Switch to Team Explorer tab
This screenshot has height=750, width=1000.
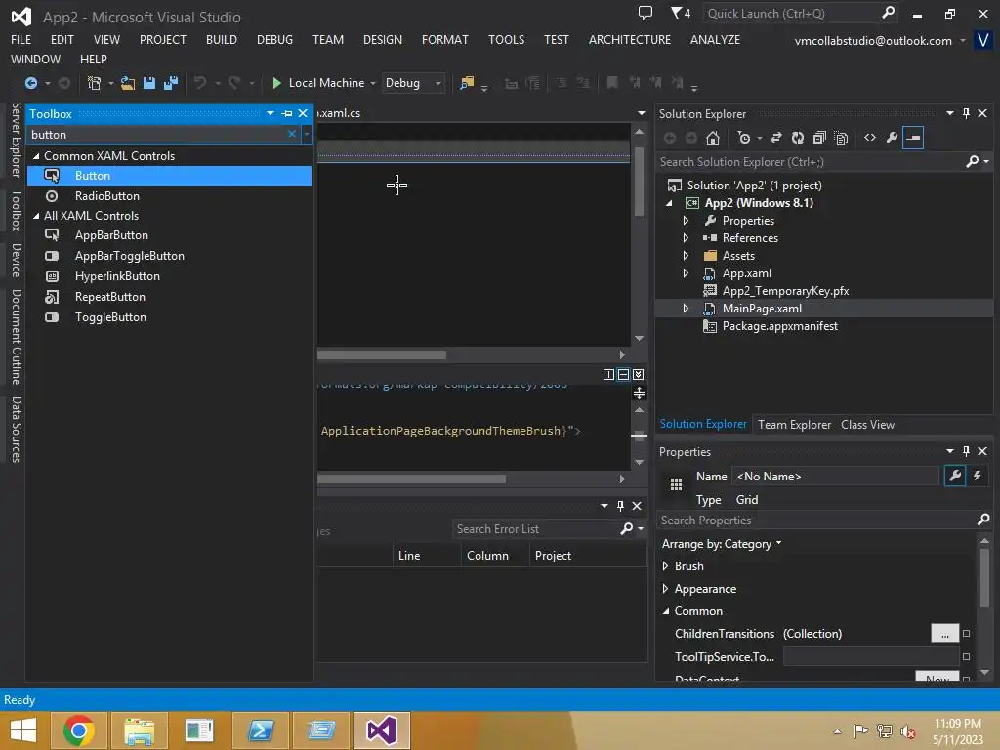[794, 424]
